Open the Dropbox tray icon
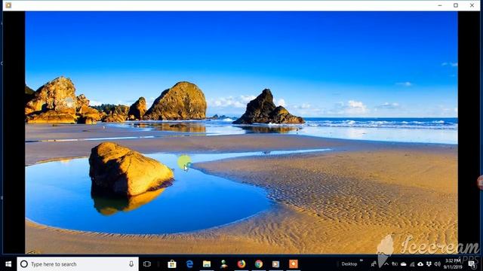The width and height of the screenshot is (483, 271). tap(429, 264)
